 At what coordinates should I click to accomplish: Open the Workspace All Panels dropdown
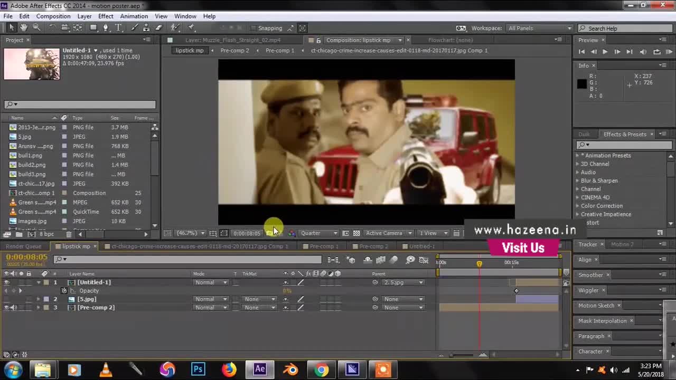tap(540, 28)
